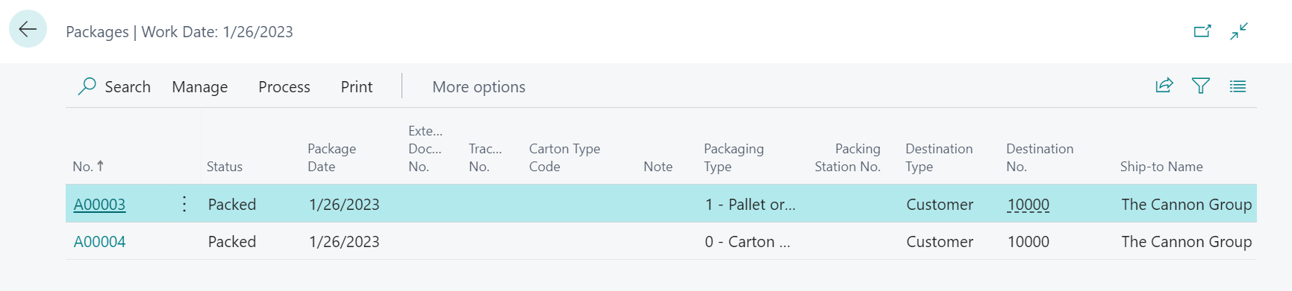Open page in new window icon
The height and width of the screenshot is (291, 1292).
click(1202, 31)
